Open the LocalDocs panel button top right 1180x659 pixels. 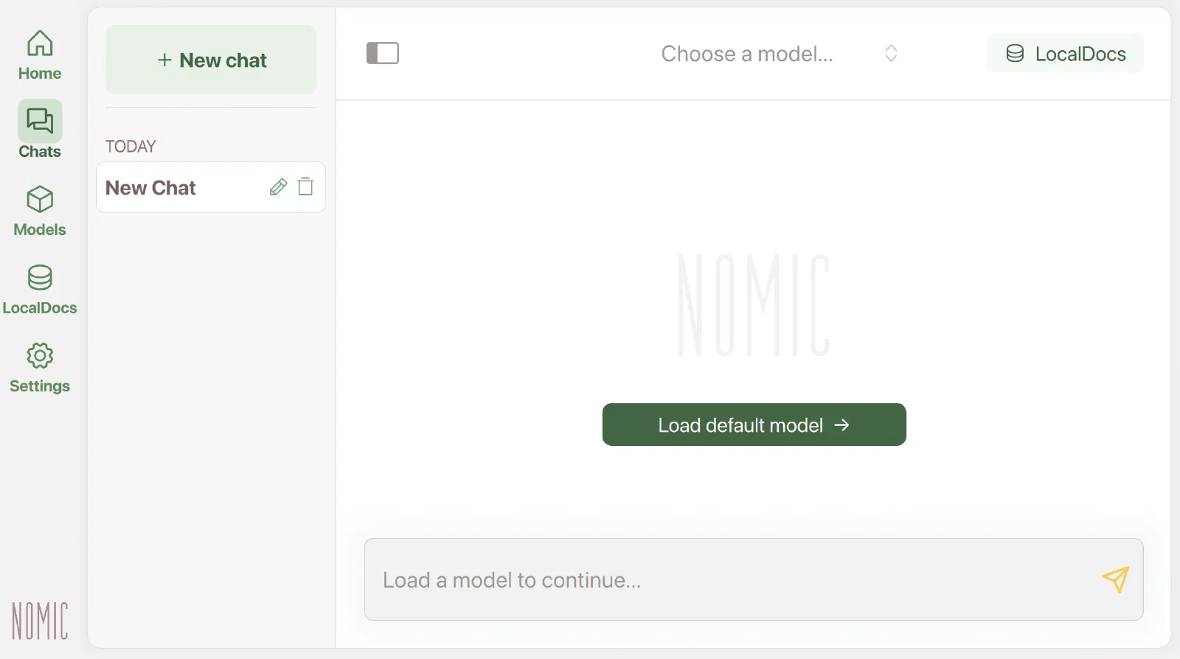click(x=1065, y=53)
